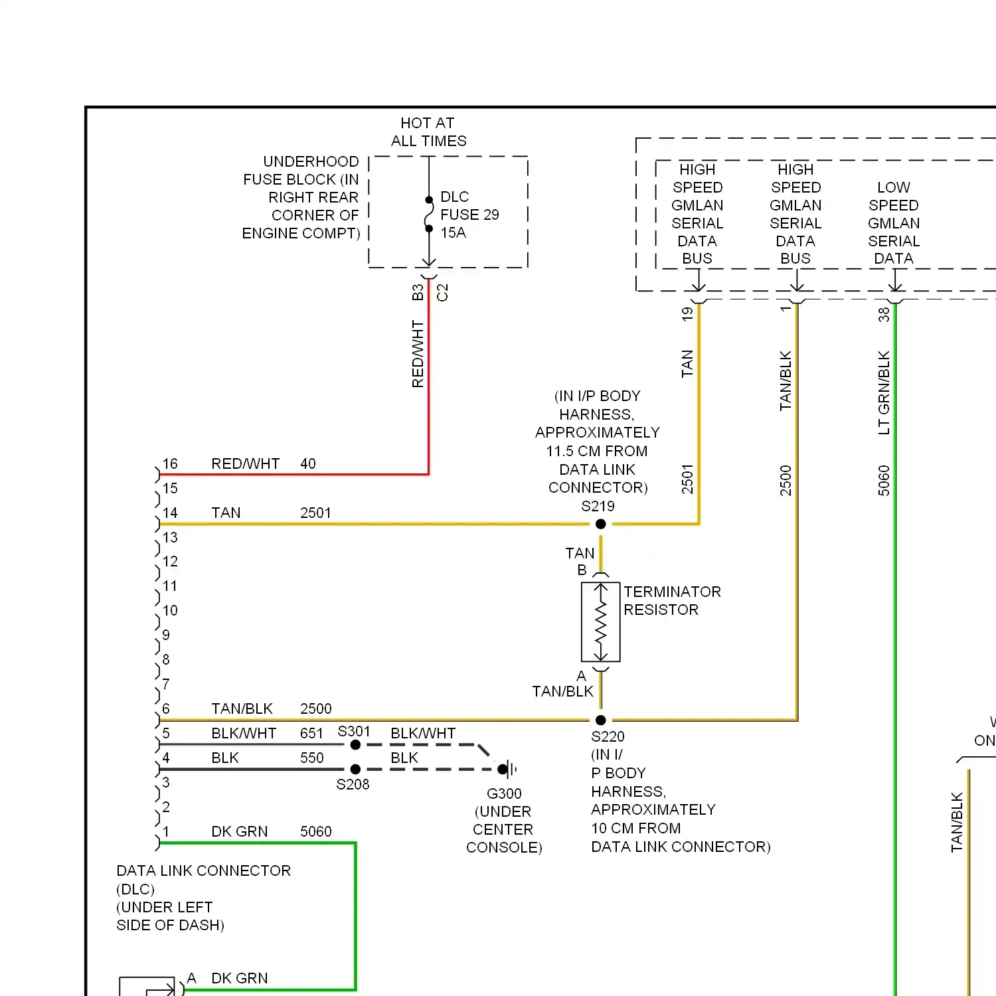Click the 'B3' connector terminal label
Image resolution: width=996 pixels, height=996 pixels.
pyautogui.click(x=417, y=293)
